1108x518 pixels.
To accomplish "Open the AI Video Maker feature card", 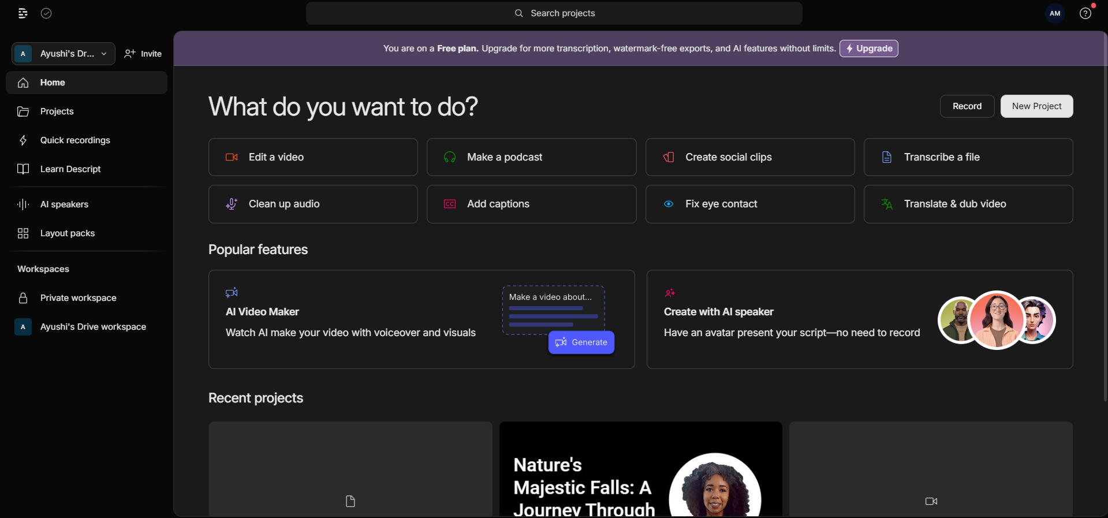I will (x=421, y=319).
